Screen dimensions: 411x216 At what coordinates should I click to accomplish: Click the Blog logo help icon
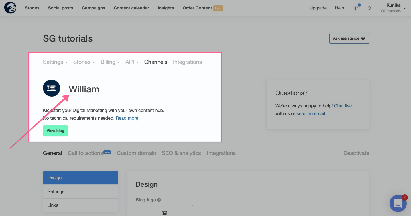[159, 200]
